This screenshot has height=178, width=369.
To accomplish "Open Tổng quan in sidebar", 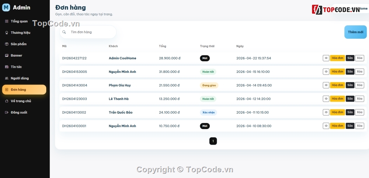I will [24, 21].
